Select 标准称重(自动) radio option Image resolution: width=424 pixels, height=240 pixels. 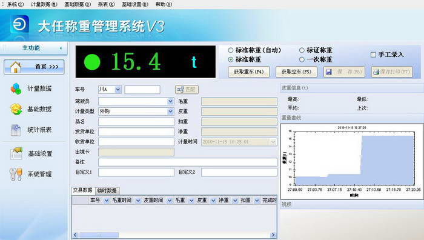[230, 50]
